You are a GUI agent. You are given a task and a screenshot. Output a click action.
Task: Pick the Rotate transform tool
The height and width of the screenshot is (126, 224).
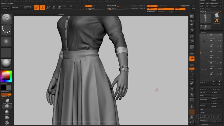59,7
